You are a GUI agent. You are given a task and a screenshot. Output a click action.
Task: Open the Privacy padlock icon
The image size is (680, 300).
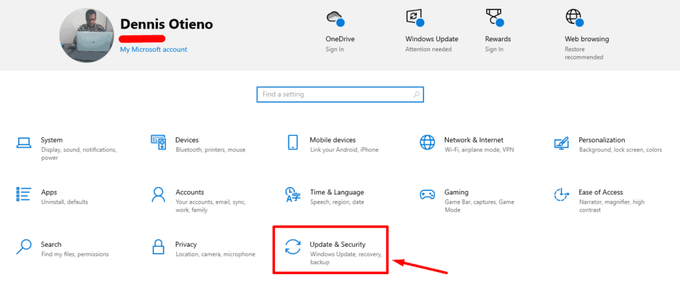click(x=158, y=247)
